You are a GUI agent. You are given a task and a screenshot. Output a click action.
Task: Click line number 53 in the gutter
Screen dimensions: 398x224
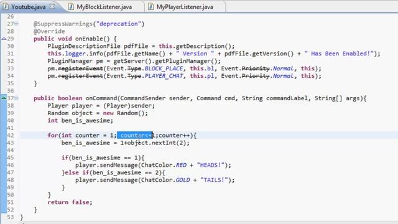pos(11,217)
